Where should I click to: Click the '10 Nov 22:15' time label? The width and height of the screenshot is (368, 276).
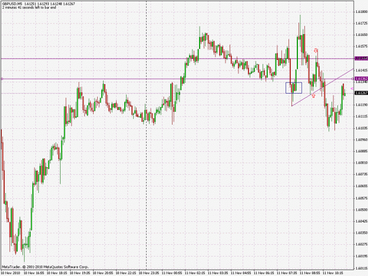126,273
